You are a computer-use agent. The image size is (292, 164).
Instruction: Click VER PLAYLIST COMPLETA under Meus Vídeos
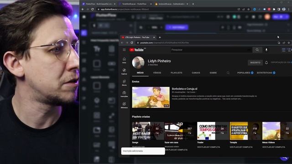pyautogui.click(x=274, y=147)
